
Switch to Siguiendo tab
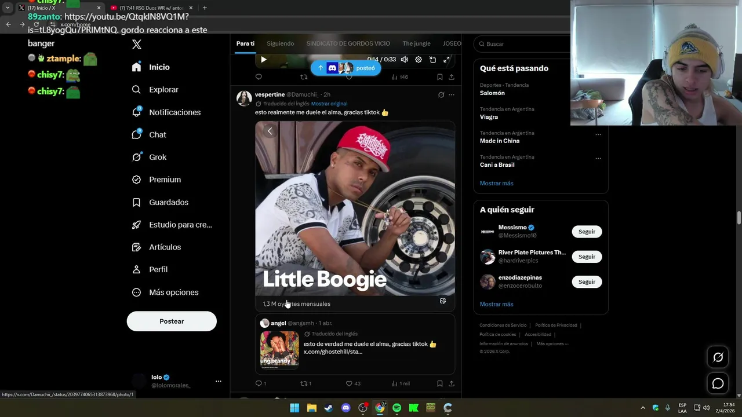pyautogui.click(x=281, y=43)
